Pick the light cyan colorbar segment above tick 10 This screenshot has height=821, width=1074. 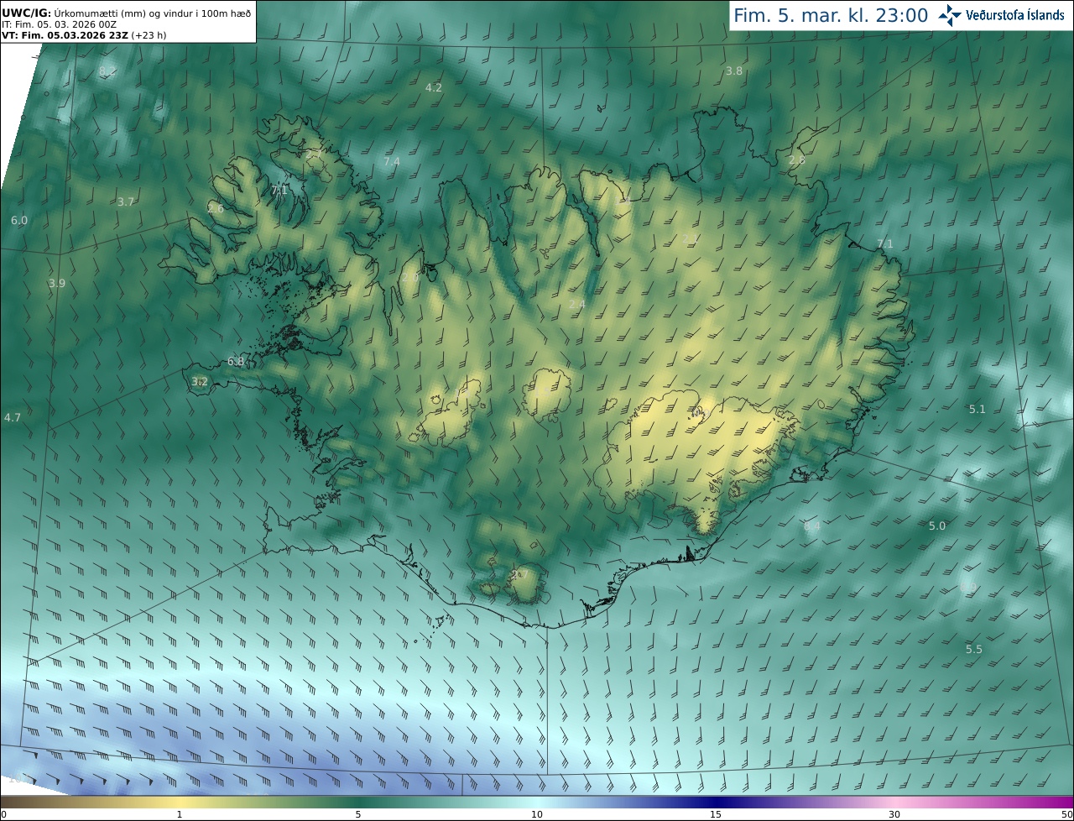(537, 802)
